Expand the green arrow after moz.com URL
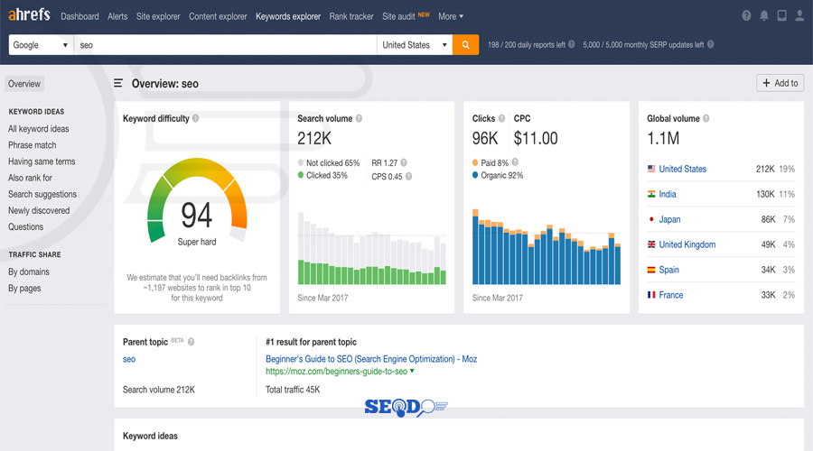 (412, 371)
